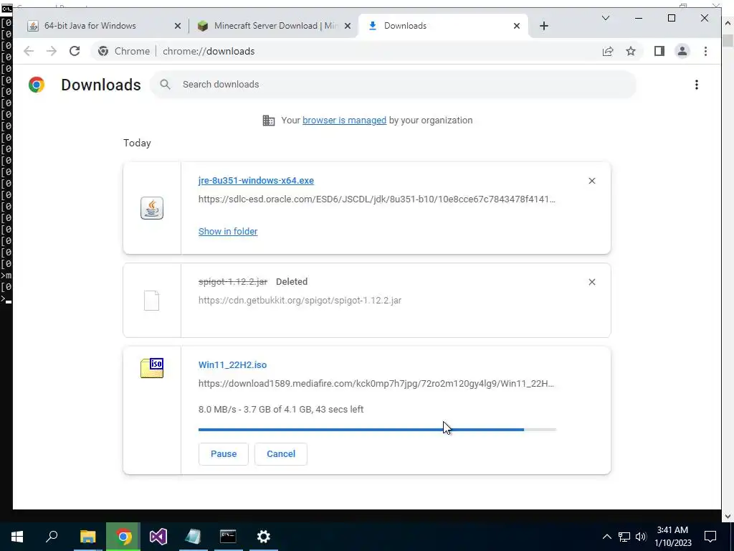The image size is (734, 551).
Task: Click the oracle.com jre source URL
Action: click(377, 199)
